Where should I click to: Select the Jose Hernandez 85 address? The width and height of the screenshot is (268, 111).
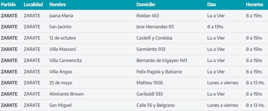155,27
